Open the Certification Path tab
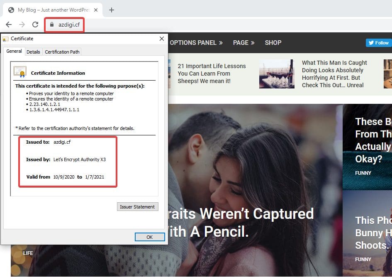Viewport: 392px width, 277px height. (x=62, y=52)
